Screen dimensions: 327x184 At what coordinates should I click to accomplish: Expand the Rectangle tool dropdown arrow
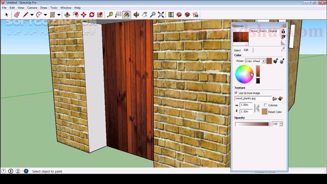(59, 15)
